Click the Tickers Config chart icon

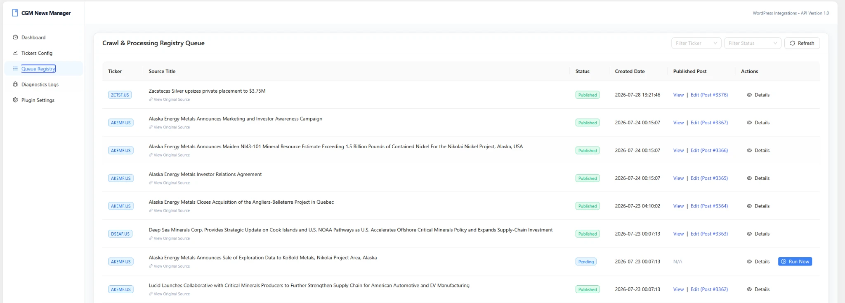tap(15, 53)
